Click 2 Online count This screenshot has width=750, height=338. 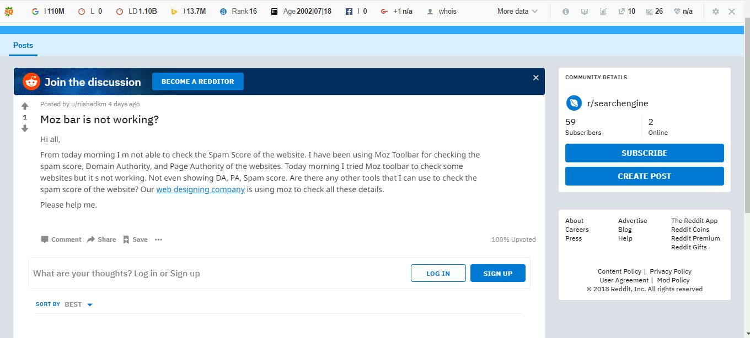tap(658, 127)
